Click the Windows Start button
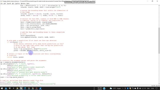160x90 pixels. click(x=2, y=88)
